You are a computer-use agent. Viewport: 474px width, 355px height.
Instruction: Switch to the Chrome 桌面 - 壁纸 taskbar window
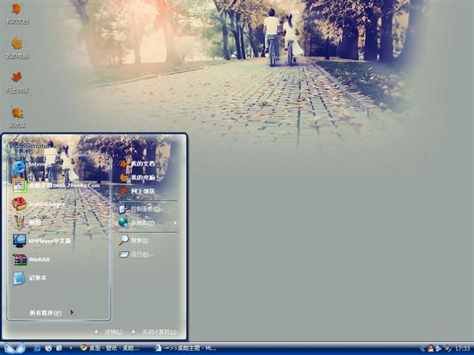pos(110,348)
